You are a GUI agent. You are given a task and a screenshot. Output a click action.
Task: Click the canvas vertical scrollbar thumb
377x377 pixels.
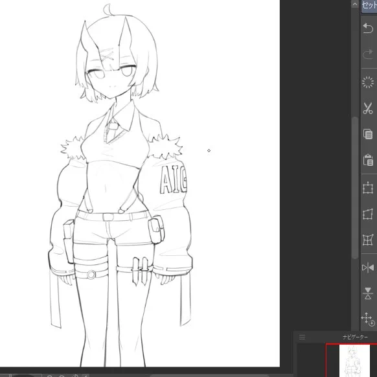click(355, 188)
